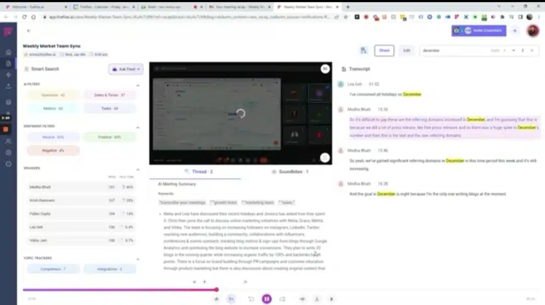Toggle the Questions AI filter chip
The width and height of the screenshot is (545, 305).
53,95
